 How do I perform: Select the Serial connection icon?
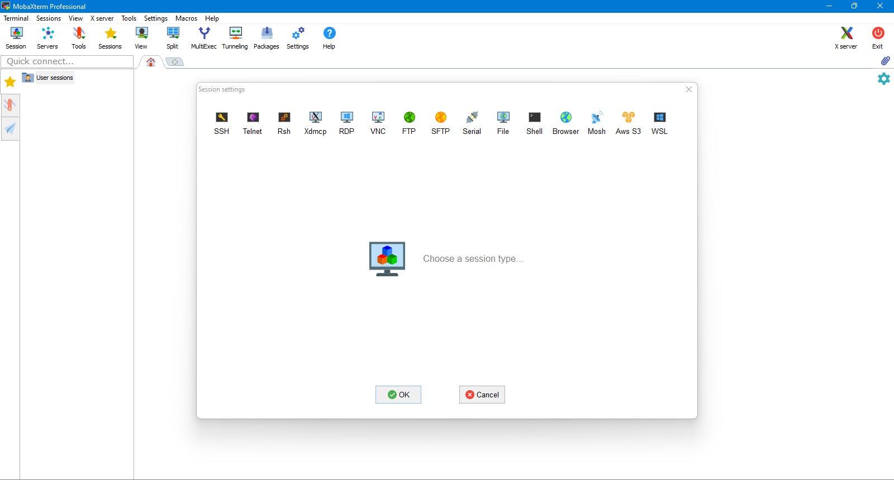tap(472, 123)
